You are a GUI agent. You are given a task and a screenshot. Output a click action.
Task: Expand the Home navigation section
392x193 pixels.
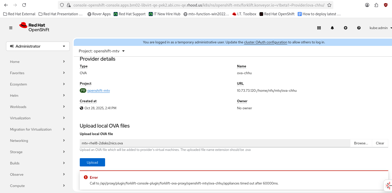point(38,62)
